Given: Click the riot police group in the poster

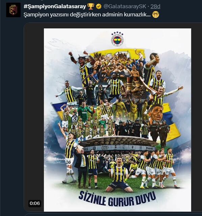Looking at the screenshot, I should point(142,128).
